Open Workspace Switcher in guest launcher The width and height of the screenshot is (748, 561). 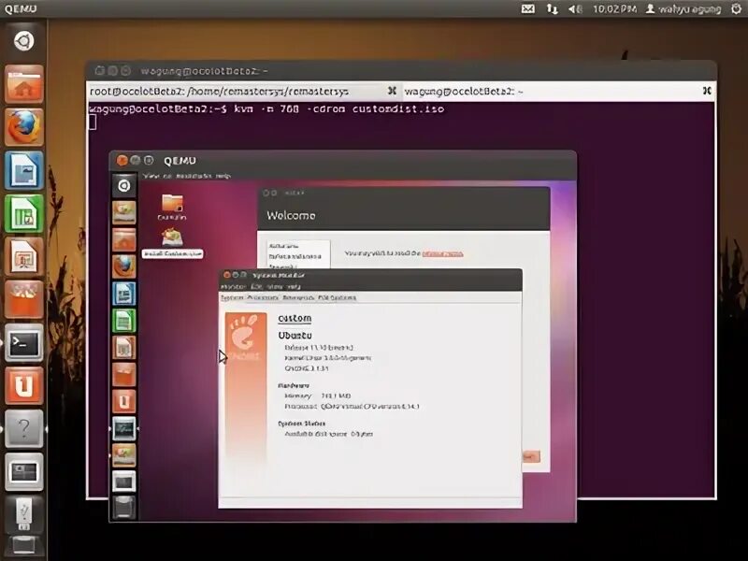tap(124, 482)
